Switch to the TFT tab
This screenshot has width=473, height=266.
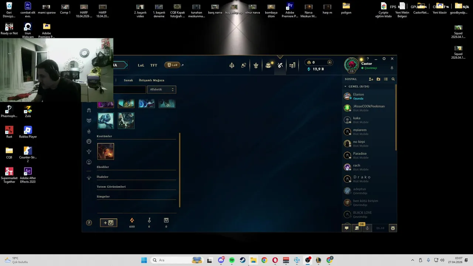click(154, 65)
